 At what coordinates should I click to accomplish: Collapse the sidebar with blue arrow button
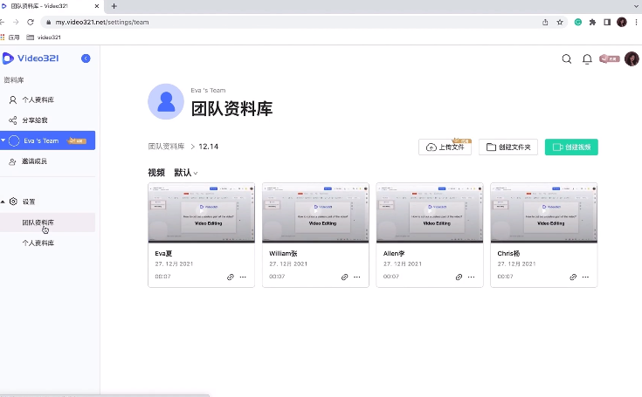[86, 58]
